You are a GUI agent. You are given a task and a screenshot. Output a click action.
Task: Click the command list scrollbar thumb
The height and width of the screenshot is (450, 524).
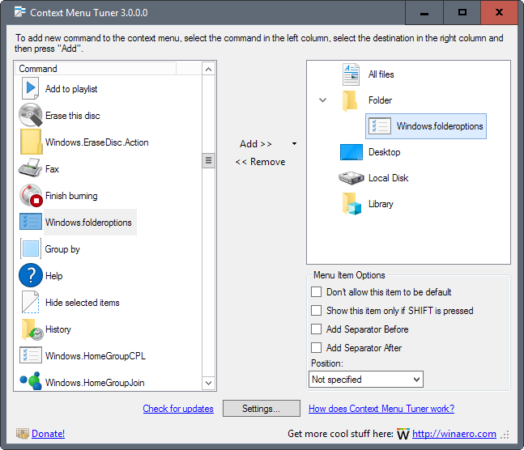point(208,160)
